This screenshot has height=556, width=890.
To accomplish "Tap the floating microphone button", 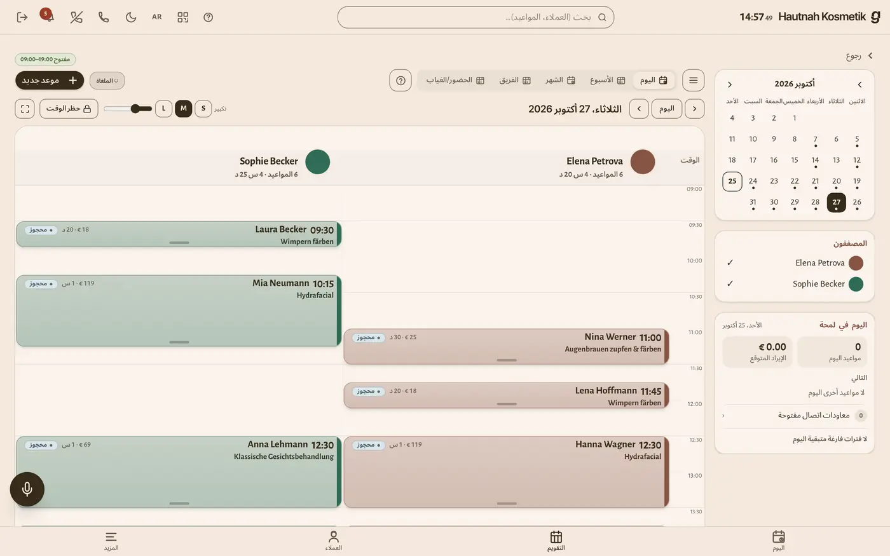I will (x=27, y=489).
